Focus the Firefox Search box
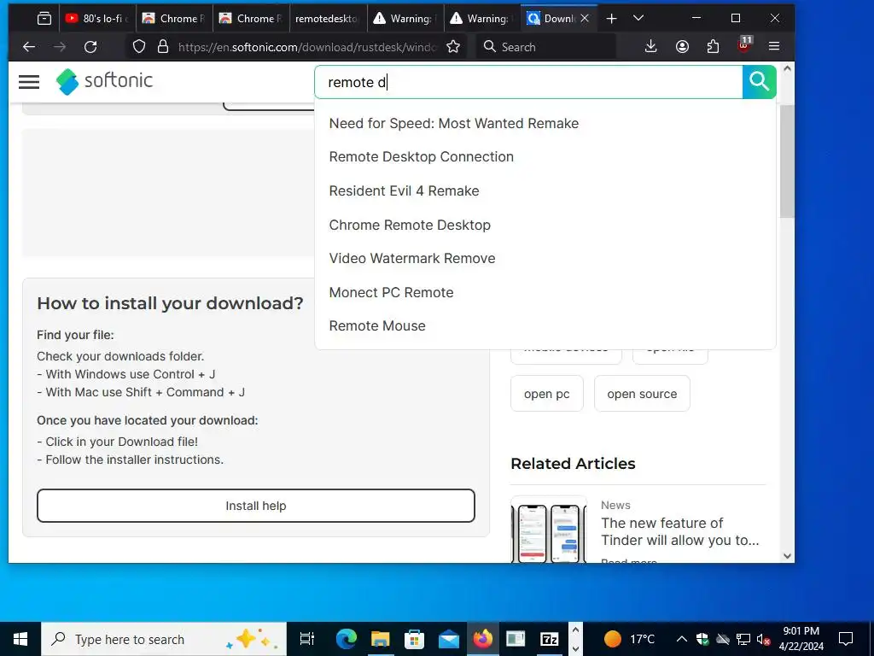 pos(546,47)
